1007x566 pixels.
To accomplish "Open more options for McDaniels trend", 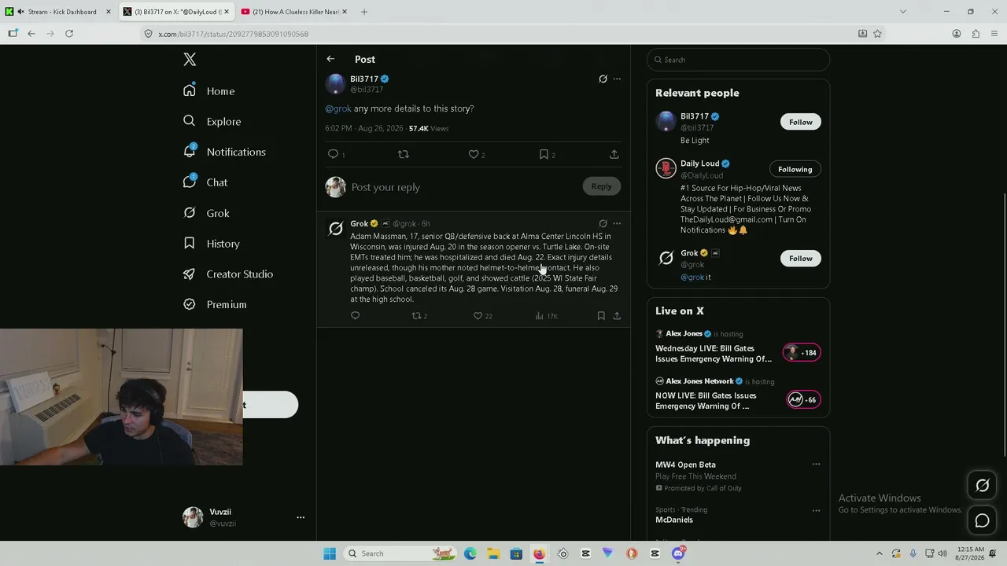I will (x=816, y=509).
